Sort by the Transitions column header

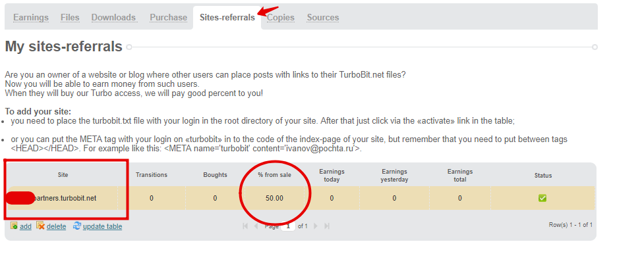[152, 175]
